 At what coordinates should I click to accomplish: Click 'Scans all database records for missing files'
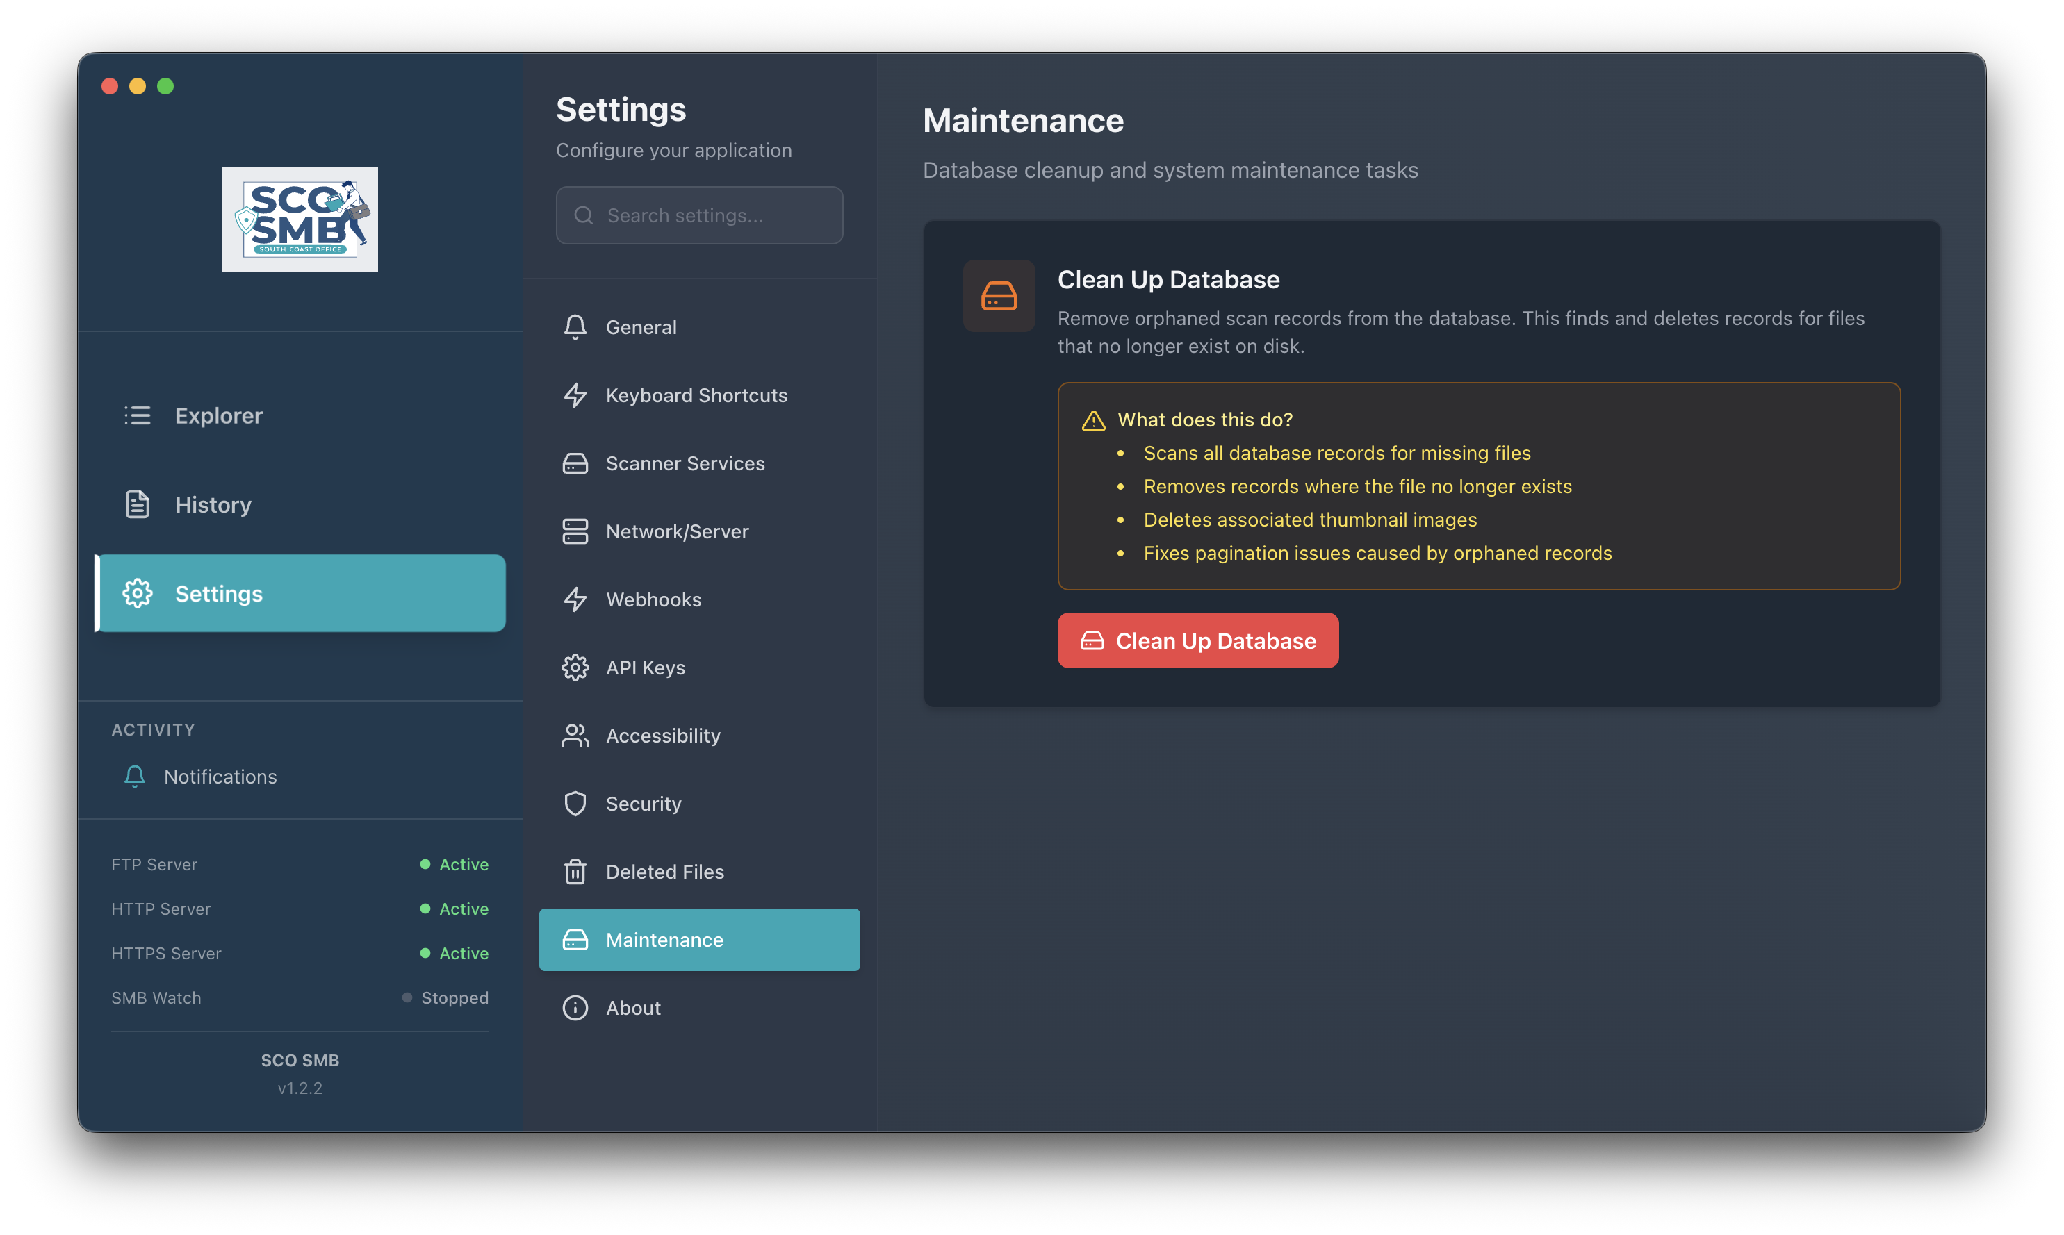(x=1337, y=453)
